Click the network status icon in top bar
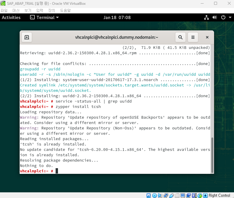The height and width of the screenshot is (198, 234). 206,18
